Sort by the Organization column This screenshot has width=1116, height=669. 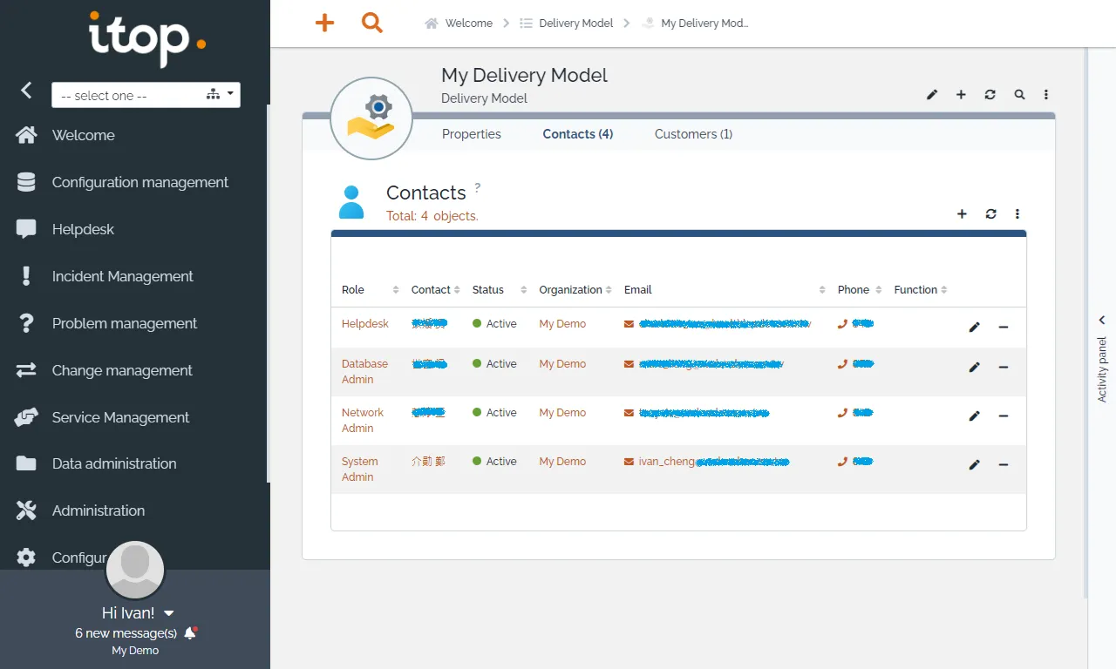[575, 289]
